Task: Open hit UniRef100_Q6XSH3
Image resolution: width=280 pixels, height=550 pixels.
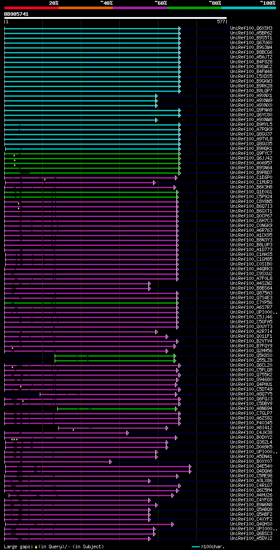Action: (x=251, y=28)
